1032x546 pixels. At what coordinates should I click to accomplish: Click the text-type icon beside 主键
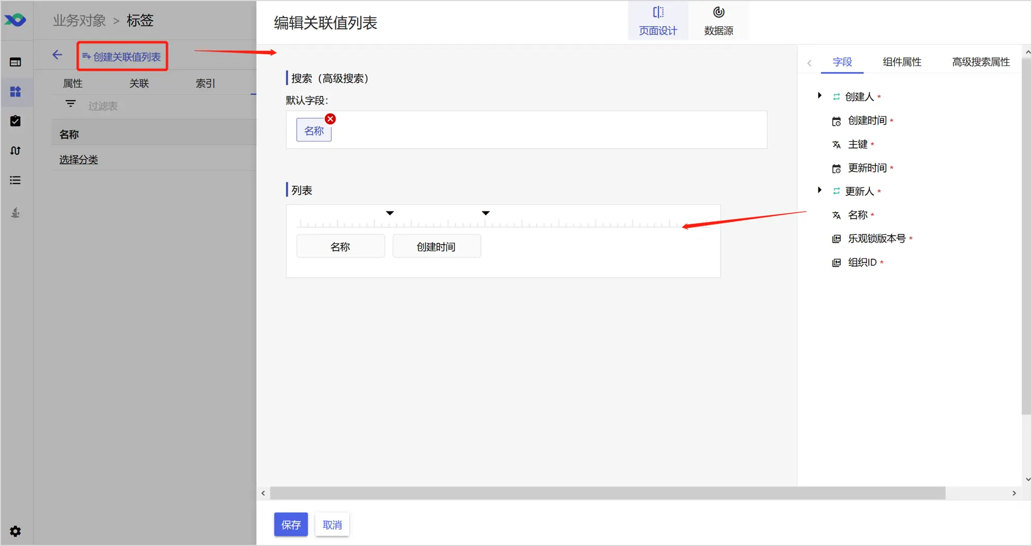pos(836,144)
